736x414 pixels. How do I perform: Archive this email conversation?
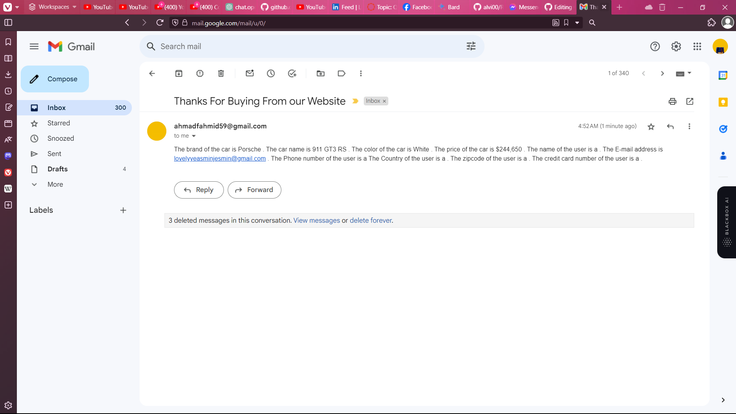click(179, 73)
